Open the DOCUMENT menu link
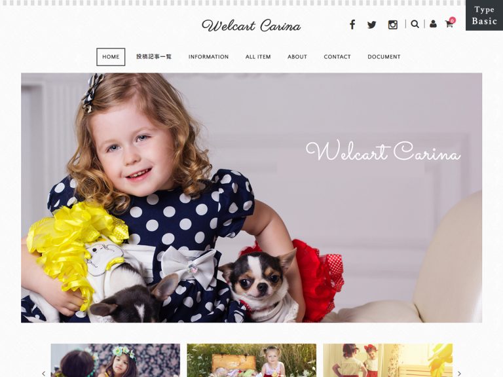503x377 pixels. pyautogui.click(x=384, y=57)
